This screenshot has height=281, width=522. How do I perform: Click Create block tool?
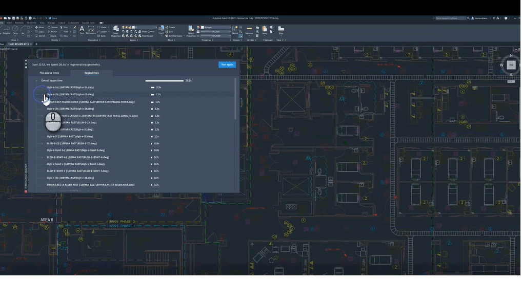tap(171, 27)
